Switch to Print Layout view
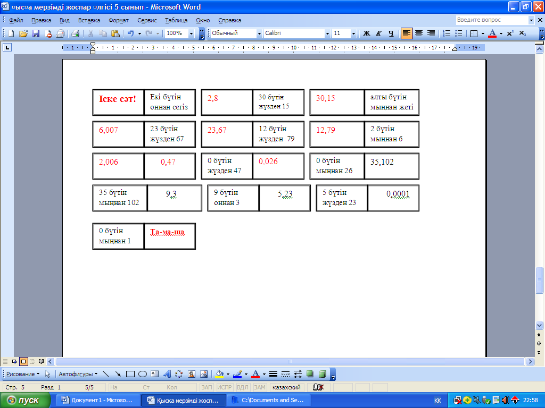Image resolution: width=545 pixels, height=408 pixels. click(x=23, y=361)
